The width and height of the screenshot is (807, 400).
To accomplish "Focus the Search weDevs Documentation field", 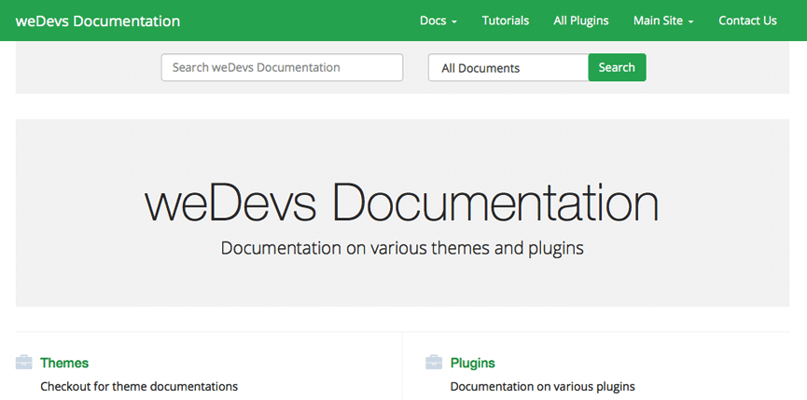I will 282,67.
